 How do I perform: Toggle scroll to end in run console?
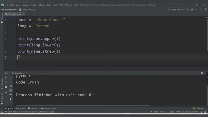coord(11,90)
